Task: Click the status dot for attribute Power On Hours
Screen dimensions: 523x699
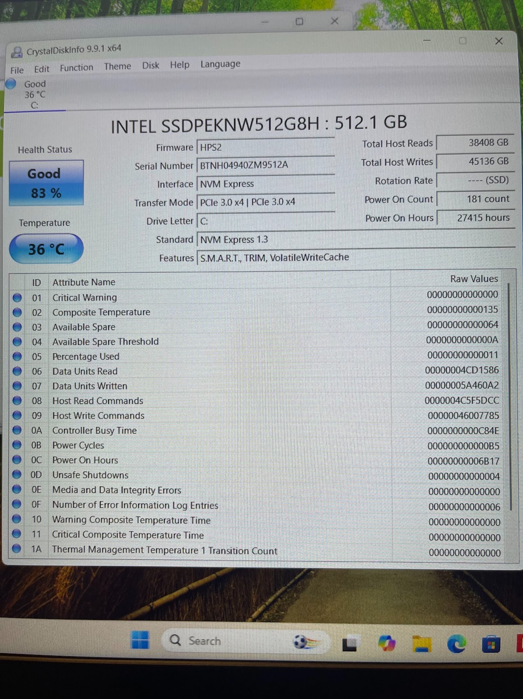Action: coord(17,460)
